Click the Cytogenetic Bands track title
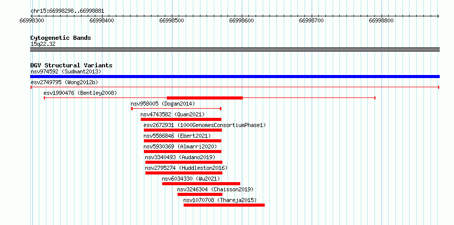This screenshot has height=225, width=454. pos(61,38)
